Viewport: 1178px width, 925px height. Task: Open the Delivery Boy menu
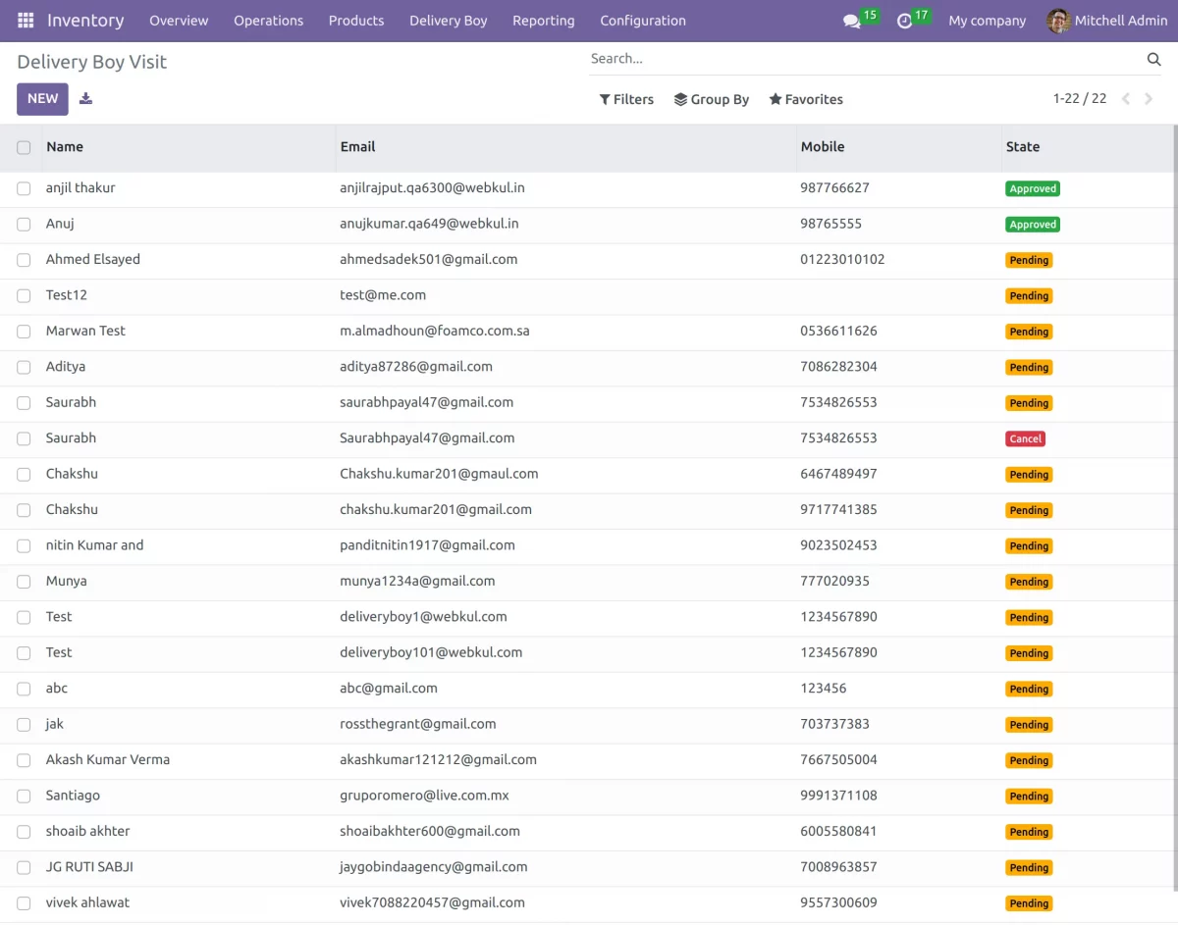pos(448,21)
